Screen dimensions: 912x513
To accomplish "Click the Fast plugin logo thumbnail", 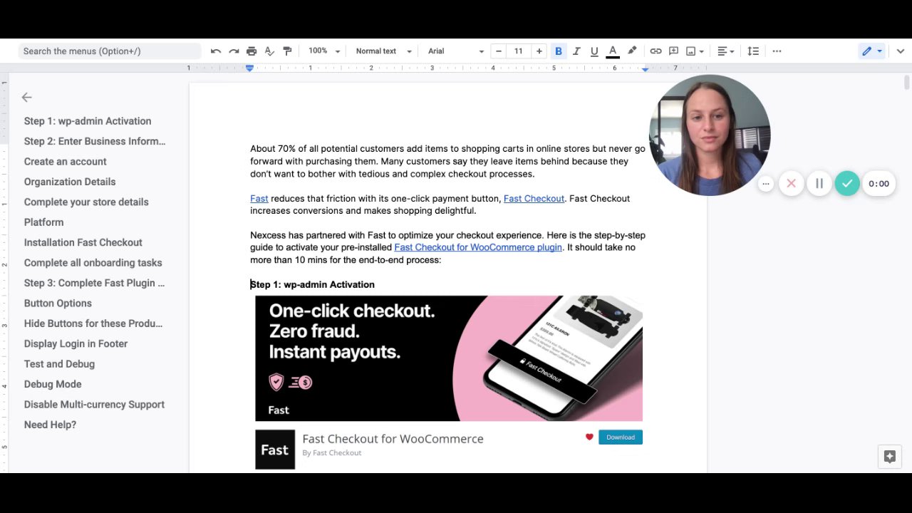I will point(275,450).
